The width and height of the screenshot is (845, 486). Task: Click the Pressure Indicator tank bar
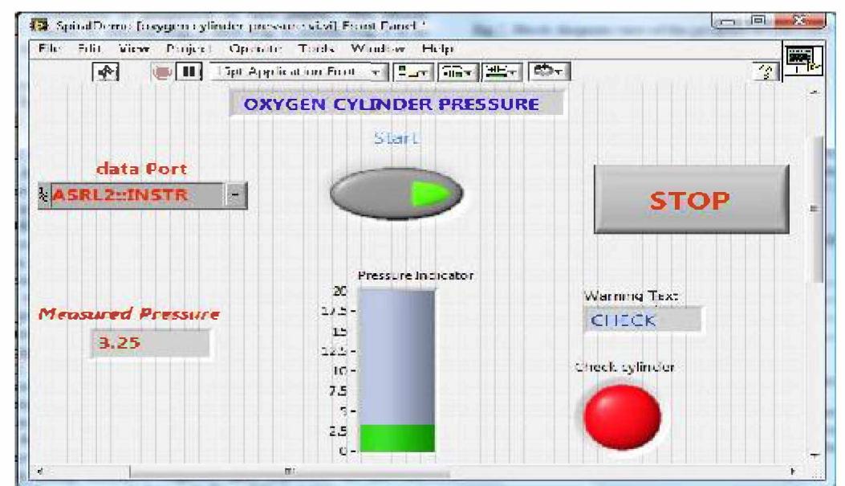[396, 370]
